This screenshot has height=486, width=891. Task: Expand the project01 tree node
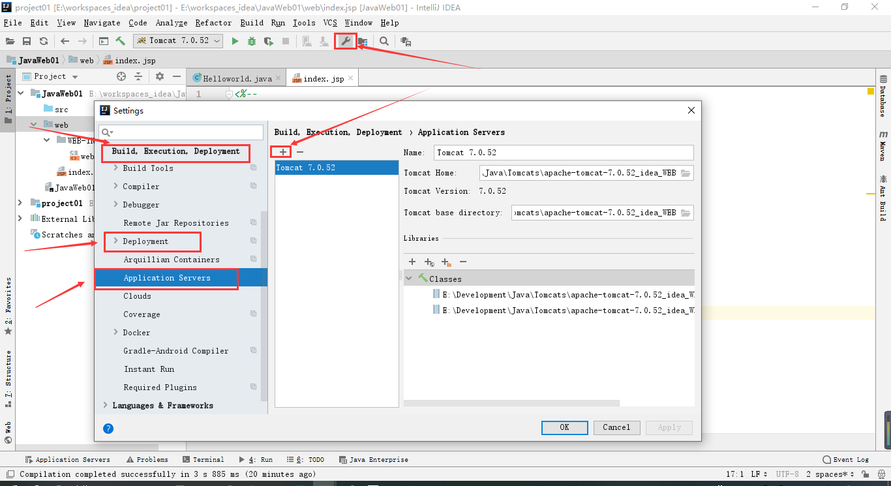(20, 203)
